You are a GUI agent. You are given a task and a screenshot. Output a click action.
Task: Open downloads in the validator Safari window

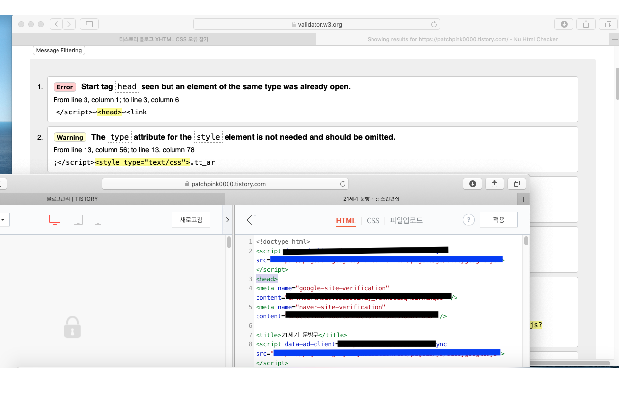(564, 24)
